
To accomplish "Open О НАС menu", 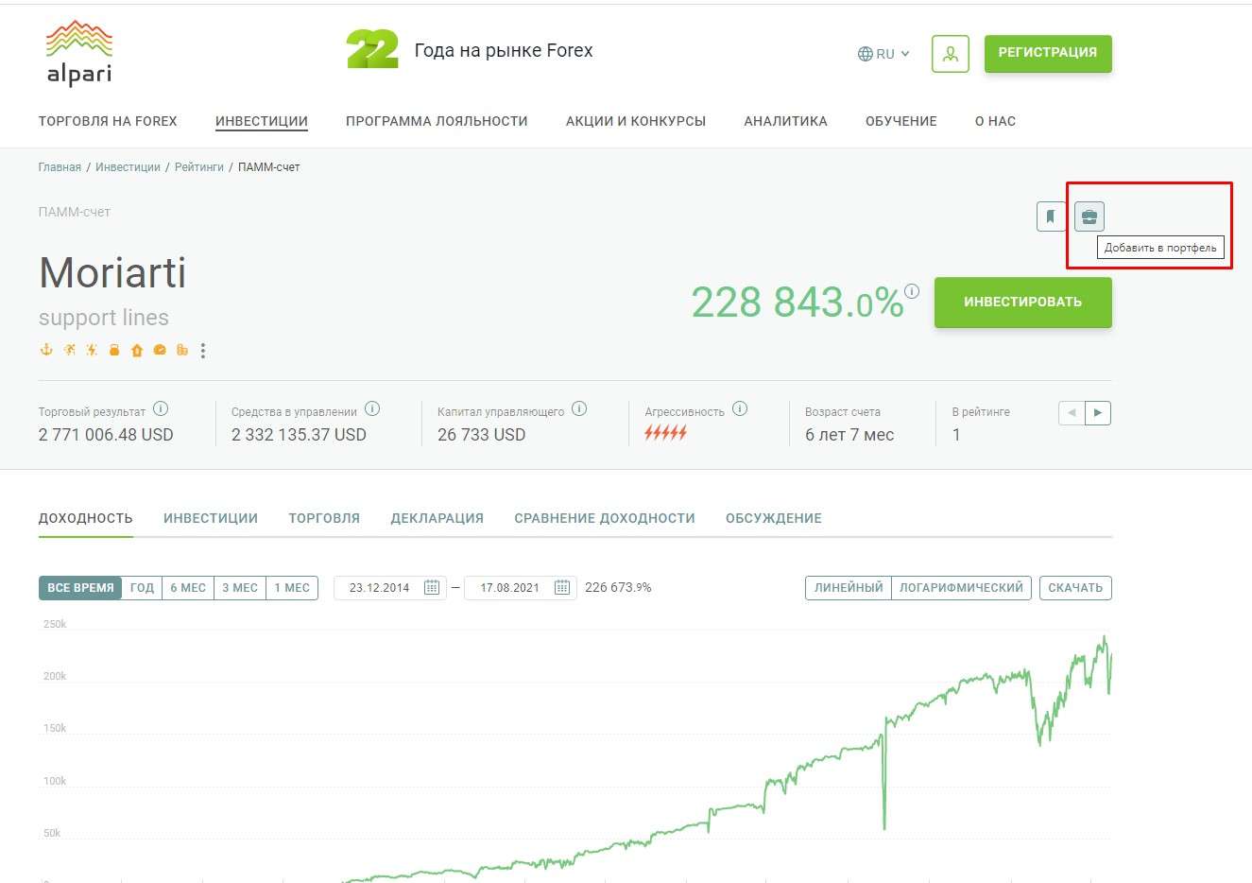I will [x=995, y=121].
